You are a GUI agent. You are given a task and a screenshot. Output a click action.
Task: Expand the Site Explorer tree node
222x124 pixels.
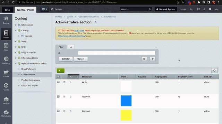pos(16,25)
